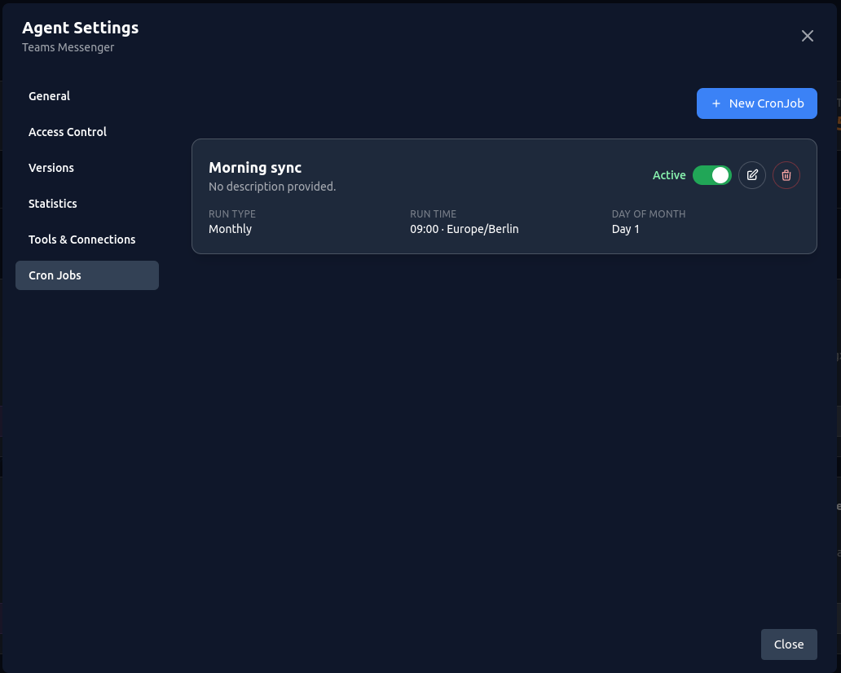Click the DAY OF MONTH label
The height and width of the screenshot is (673, 841).
(649, 214)
